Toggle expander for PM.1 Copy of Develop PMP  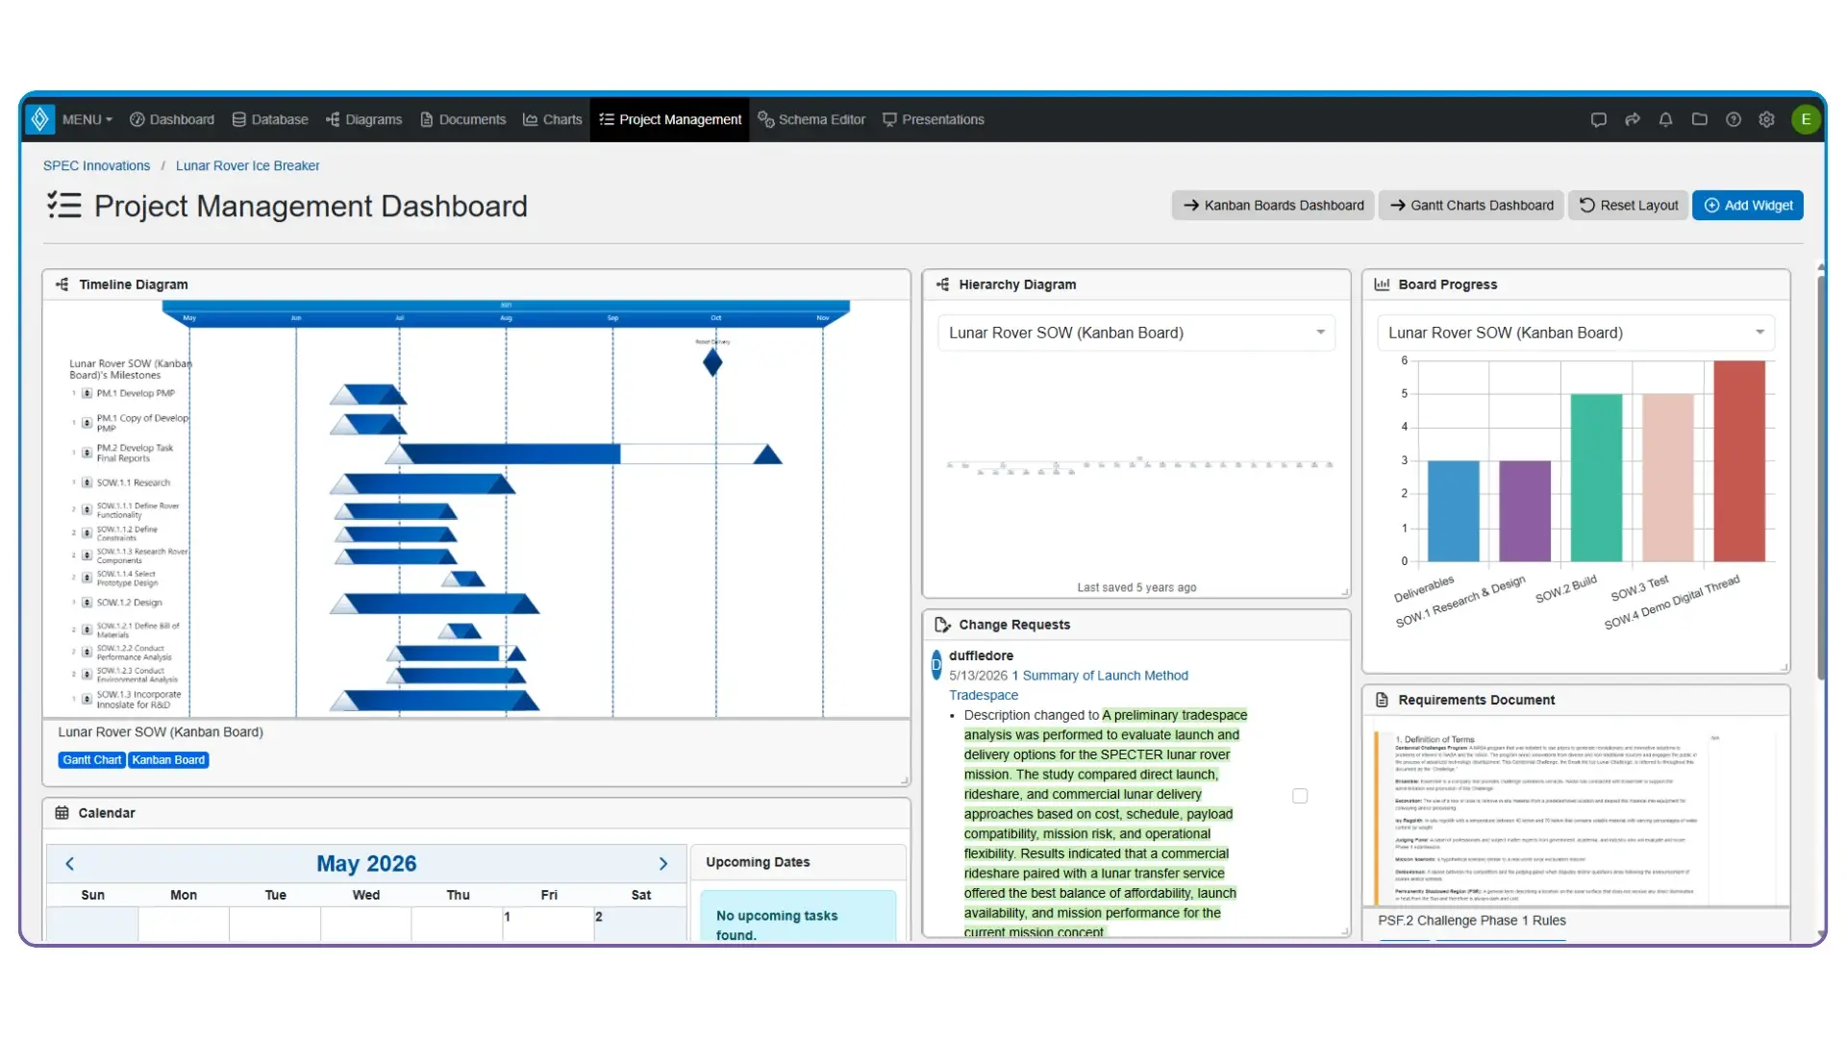tap(87, 423)
